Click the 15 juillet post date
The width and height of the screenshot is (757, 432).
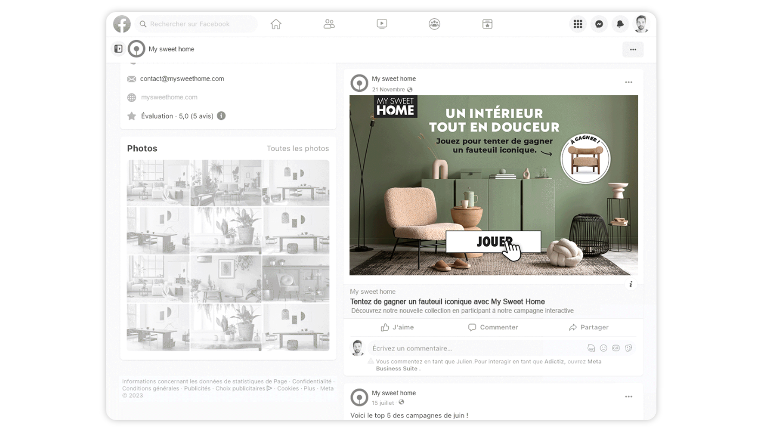pos(383,403)
